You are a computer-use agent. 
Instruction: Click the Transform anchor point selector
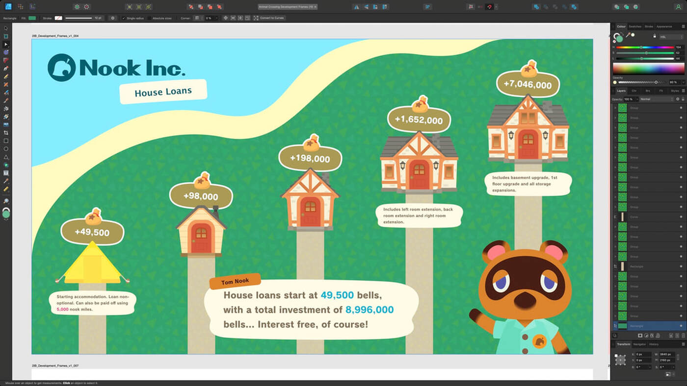coord(620,360)
